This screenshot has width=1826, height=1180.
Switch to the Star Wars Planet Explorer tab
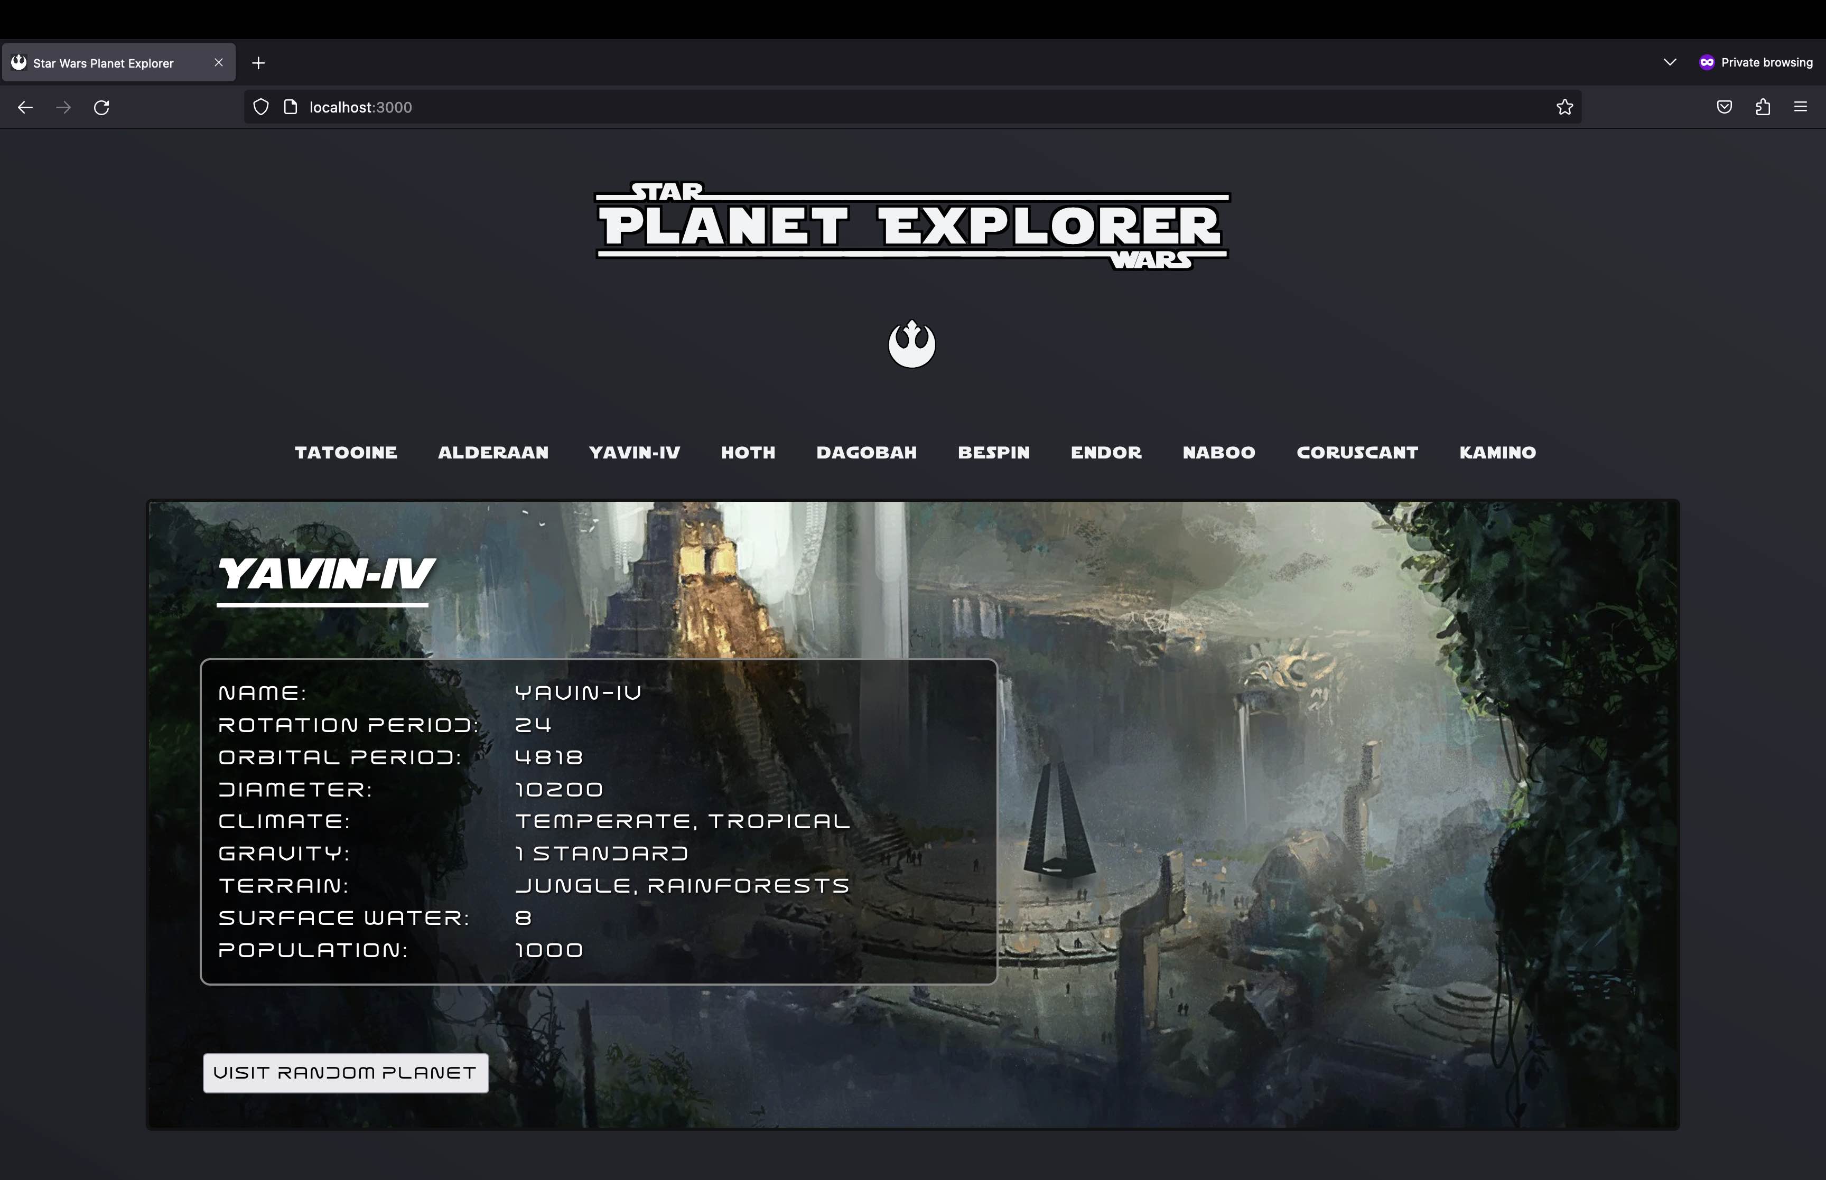tap(104, 62)
